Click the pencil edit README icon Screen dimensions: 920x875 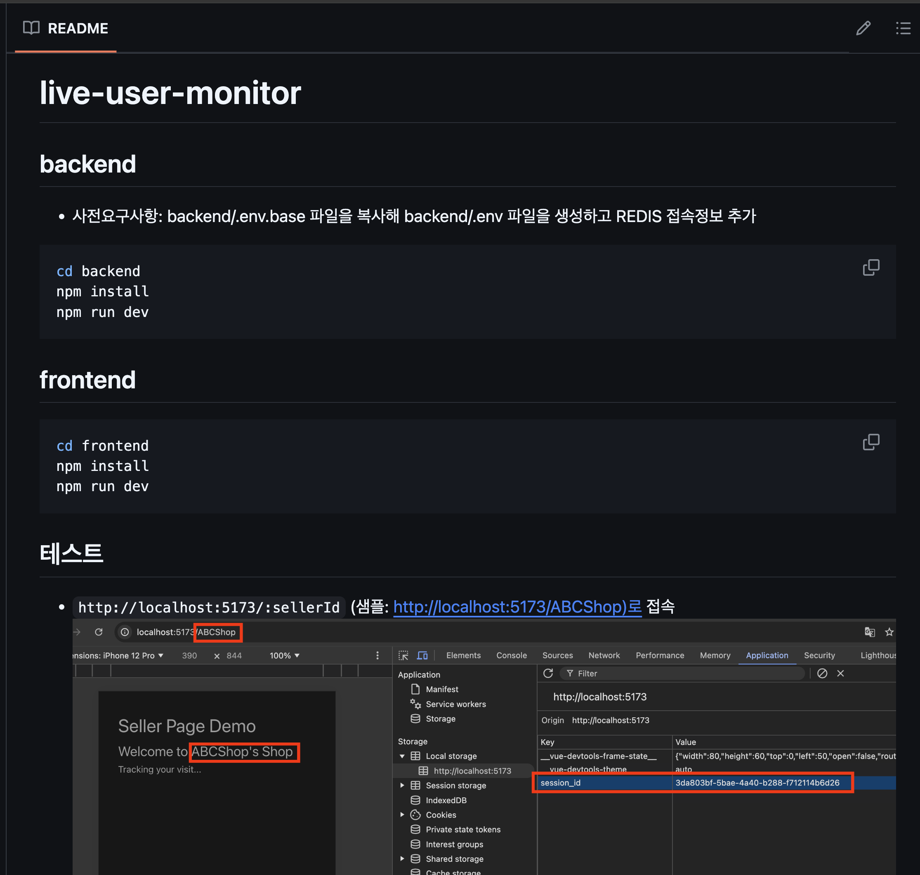[863, 28]
